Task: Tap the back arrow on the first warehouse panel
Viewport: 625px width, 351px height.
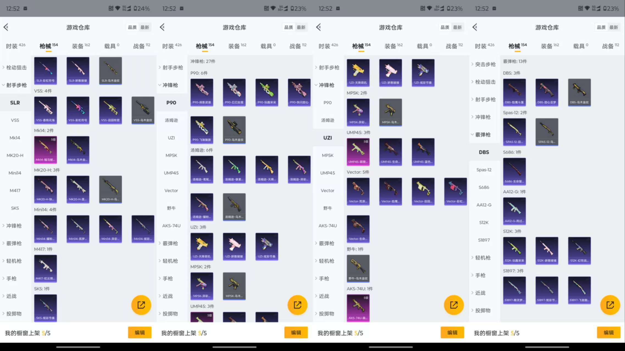Action: (6, 27)
